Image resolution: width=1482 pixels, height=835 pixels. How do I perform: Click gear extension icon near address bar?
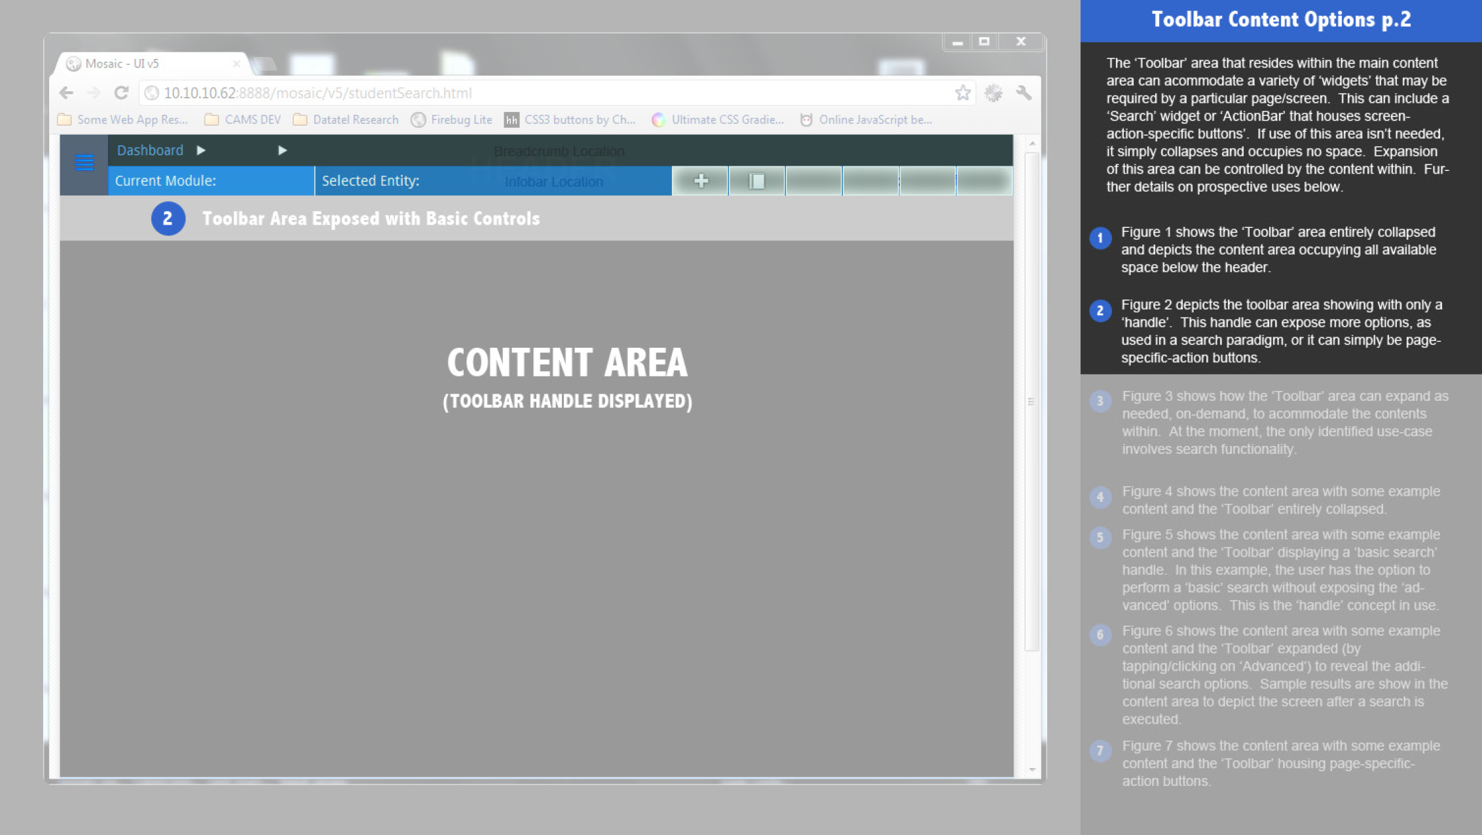993,93
